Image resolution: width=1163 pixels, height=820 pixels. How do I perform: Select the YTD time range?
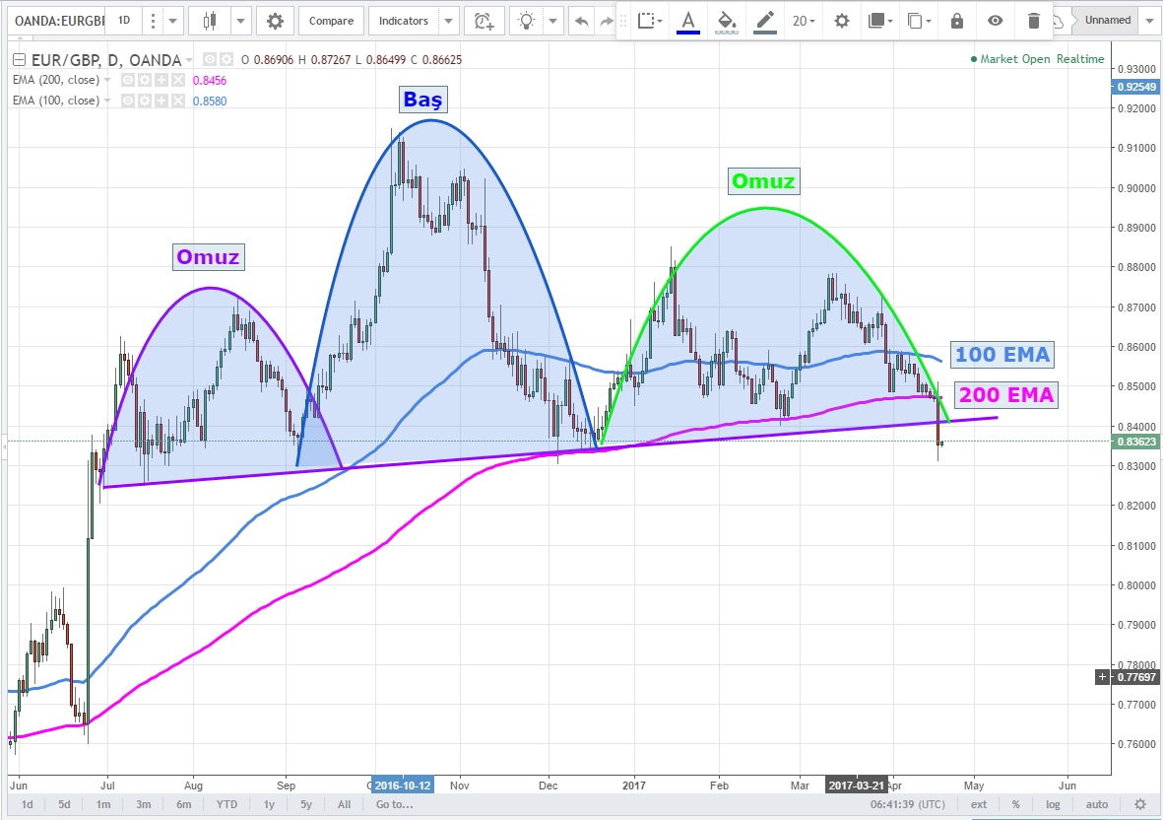226,804
